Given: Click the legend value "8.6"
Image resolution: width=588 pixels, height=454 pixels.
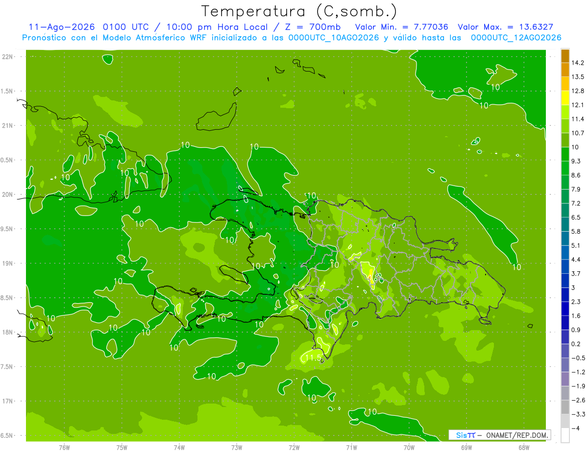Looking at the screenshot, I should point(577,175).
